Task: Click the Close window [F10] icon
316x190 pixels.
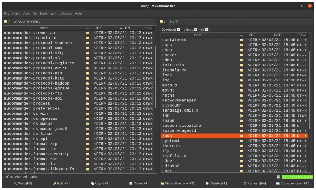Action: click(x=278, y=184)
